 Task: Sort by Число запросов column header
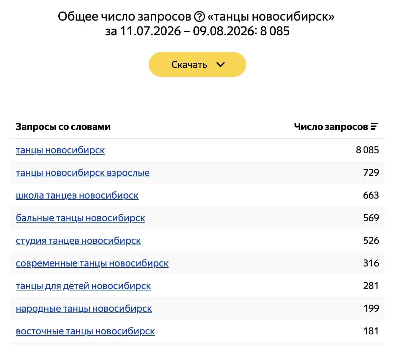click(331, 127)
